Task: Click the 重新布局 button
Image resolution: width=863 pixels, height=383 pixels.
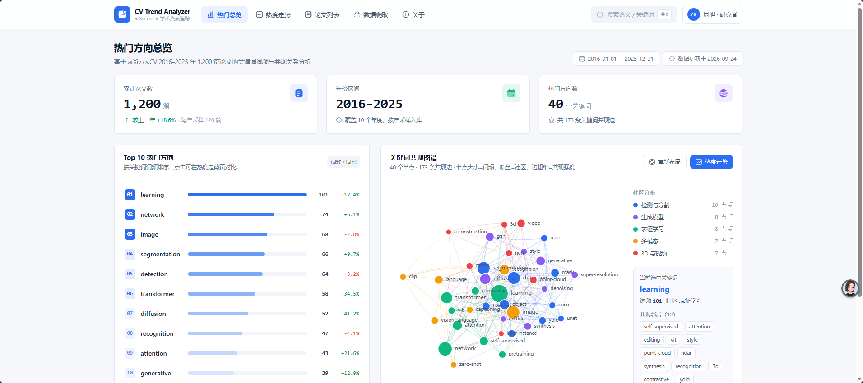Action: (664, 162)
